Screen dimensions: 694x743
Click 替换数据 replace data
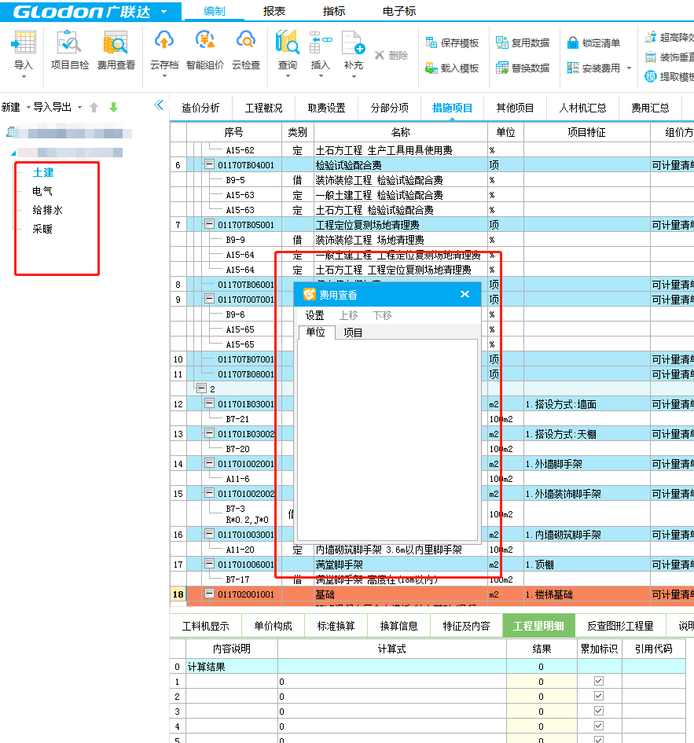[523, 68]
